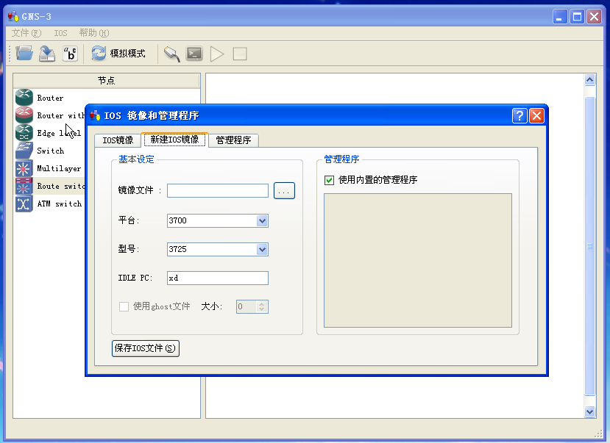The height and width of the screenshot is (443, 610).
Task: Open the console terminal toolbar icon
Action: click(194, 53)
